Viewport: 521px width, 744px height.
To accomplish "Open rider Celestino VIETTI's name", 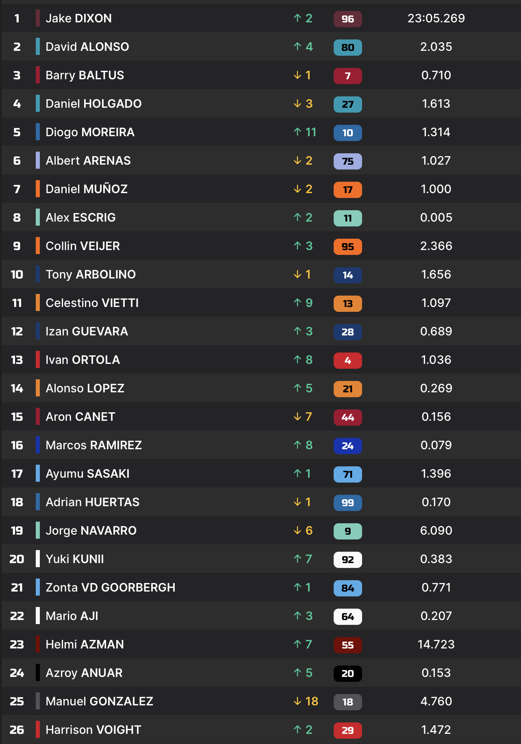I will click(x=92, y=303).
